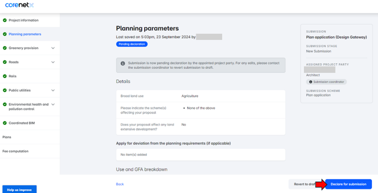Click Declare for submission button
Viewport: 378px width, 193px height.
(348, 184)
